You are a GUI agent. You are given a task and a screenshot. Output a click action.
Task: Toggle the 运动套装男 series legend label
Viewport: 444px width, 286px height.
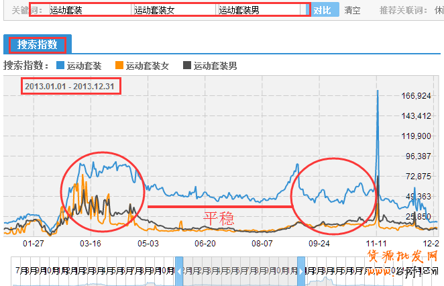(215, 66)
